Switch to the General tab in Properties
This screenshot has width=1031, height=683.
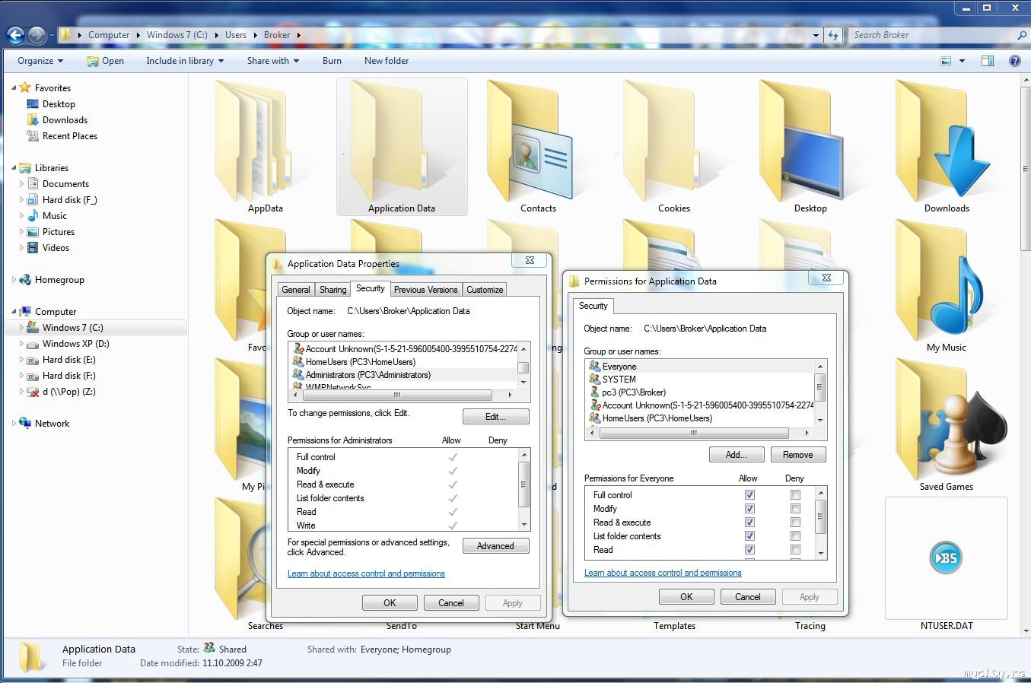point(296,290)
